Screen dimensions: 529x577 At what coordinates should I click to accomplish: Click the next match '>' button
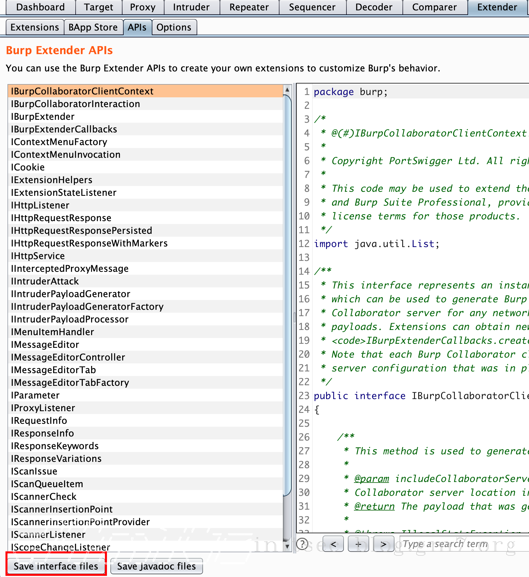pos(384,544)
